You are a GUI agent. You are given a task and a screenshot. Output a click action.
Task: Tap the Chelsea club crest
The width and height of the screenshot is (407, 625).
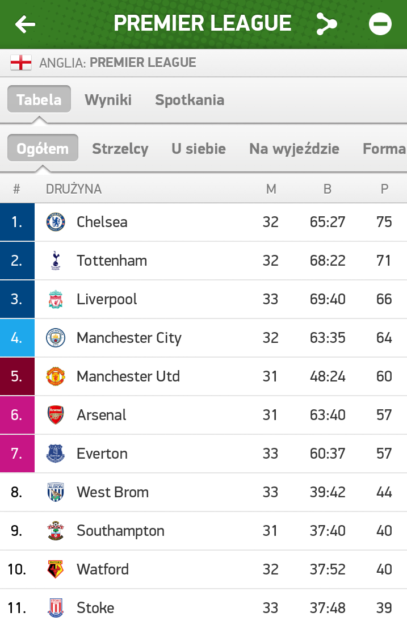(x=56, y=222)
